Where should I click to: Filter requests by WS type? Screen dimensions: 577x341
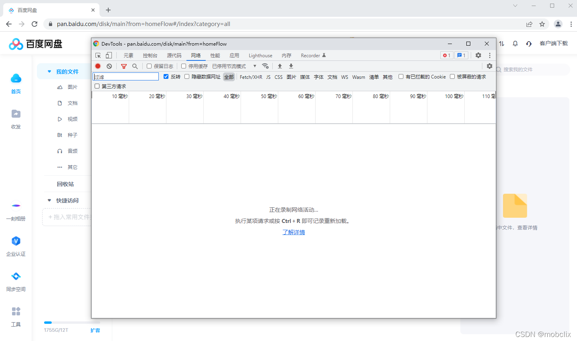(345, 77)
